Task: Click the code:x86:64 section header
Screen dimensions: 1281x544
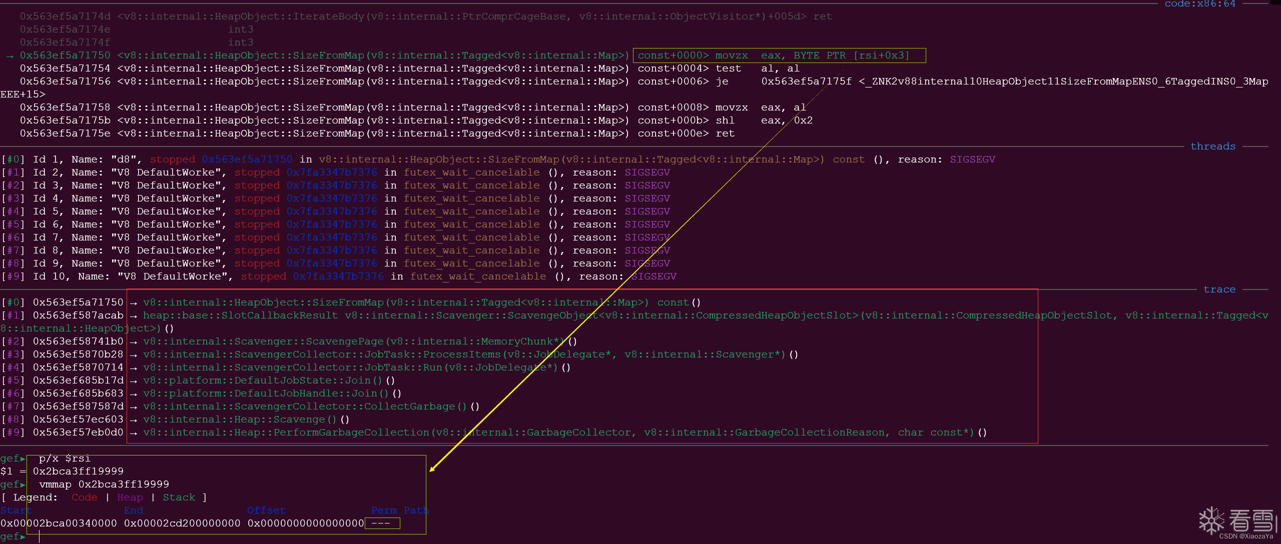Action: [x=1199, y=4]
